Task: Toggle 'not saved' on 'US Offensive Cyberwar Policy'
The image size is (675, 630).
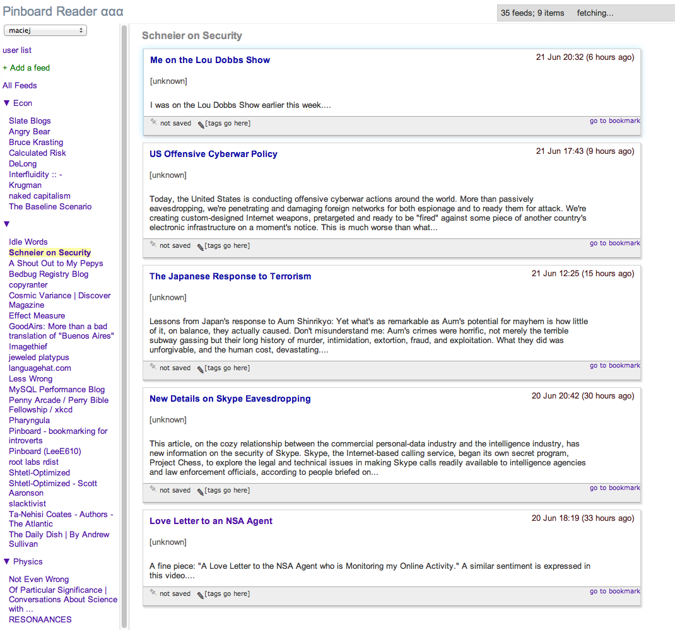Action: pyautogui.click(x=175, y=245)
